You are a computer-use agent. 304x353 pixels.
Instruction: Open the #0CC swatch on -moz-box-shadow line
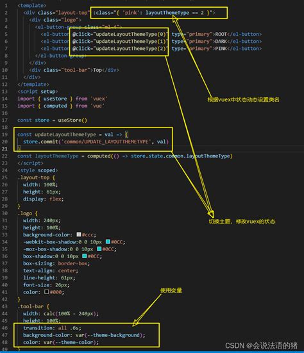pyautogui.click(x=99, y=249)
